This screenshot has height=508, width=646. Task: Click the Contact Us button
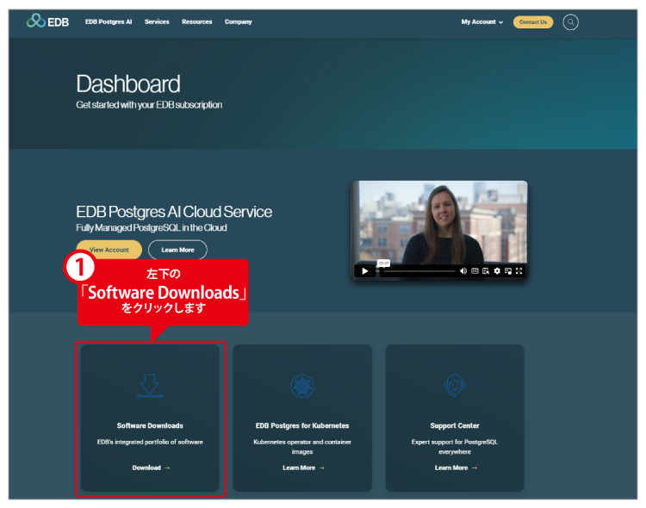(x=533, y=22)
